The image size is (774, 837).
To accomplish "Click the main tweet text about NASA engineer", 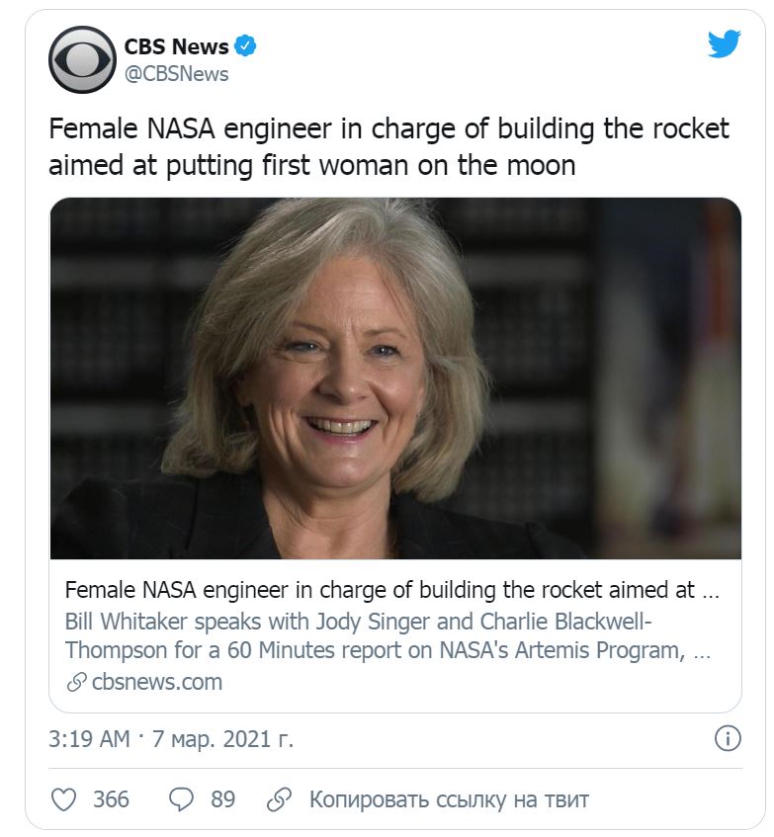I will tap(388, 146).
